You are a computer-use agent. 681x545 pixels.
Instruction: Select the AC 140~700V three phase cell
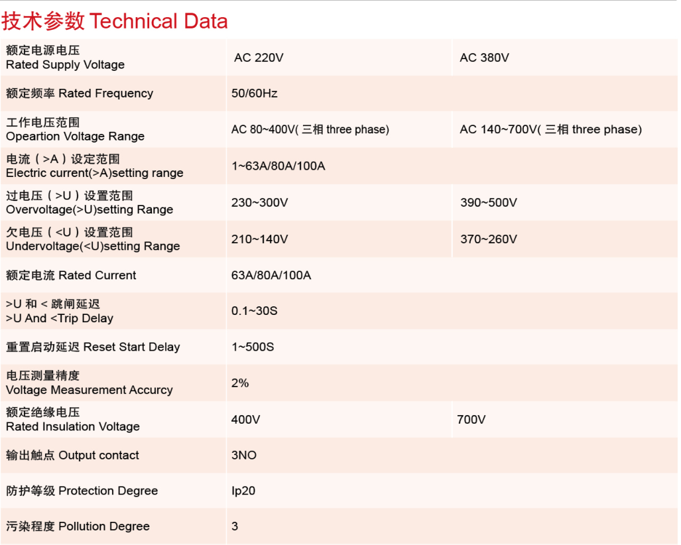[550, 129]
